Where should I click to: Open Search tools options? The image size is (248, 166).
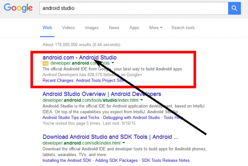pyautogui.click(x=183, y=28)
